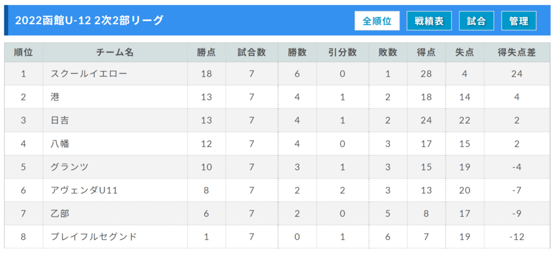Select the 港 team row name
Viewport: 555px width, 256px height.
pyautogui.click(x=55, y=97)
